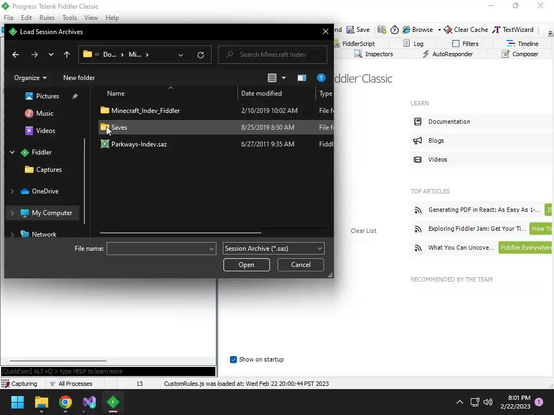Select Fiddler in the navigation tree
The width and height of the screenshot is (554, 415).
tap(41, 152)
